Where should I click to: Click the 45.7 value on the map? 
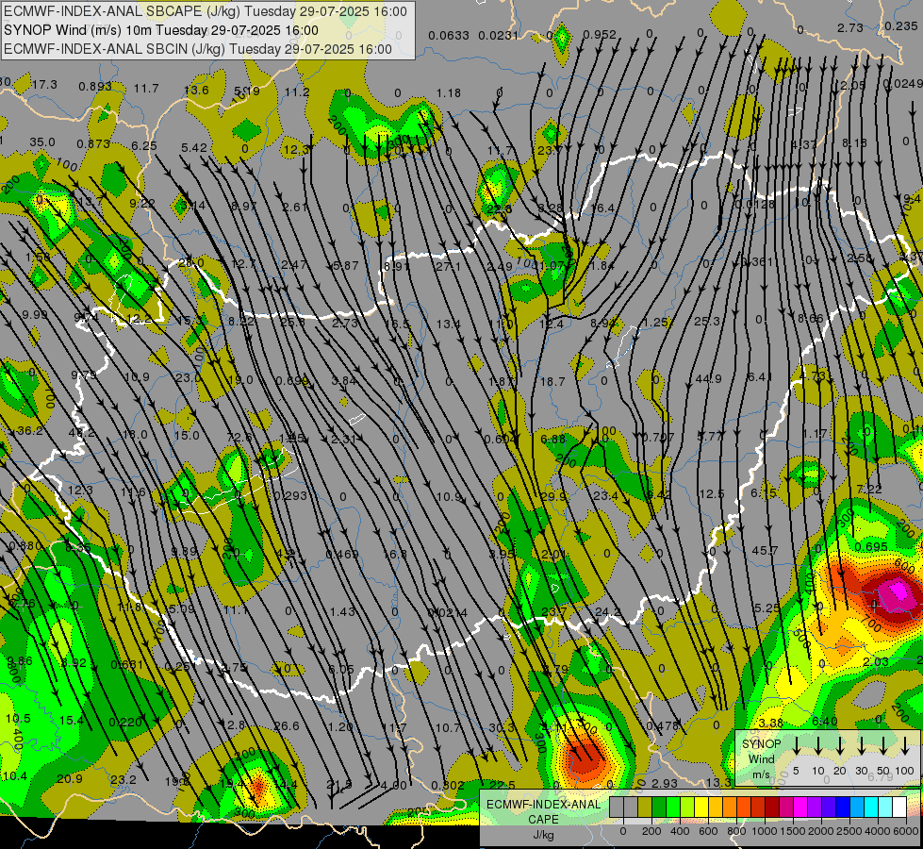click(x=765, y=551)
